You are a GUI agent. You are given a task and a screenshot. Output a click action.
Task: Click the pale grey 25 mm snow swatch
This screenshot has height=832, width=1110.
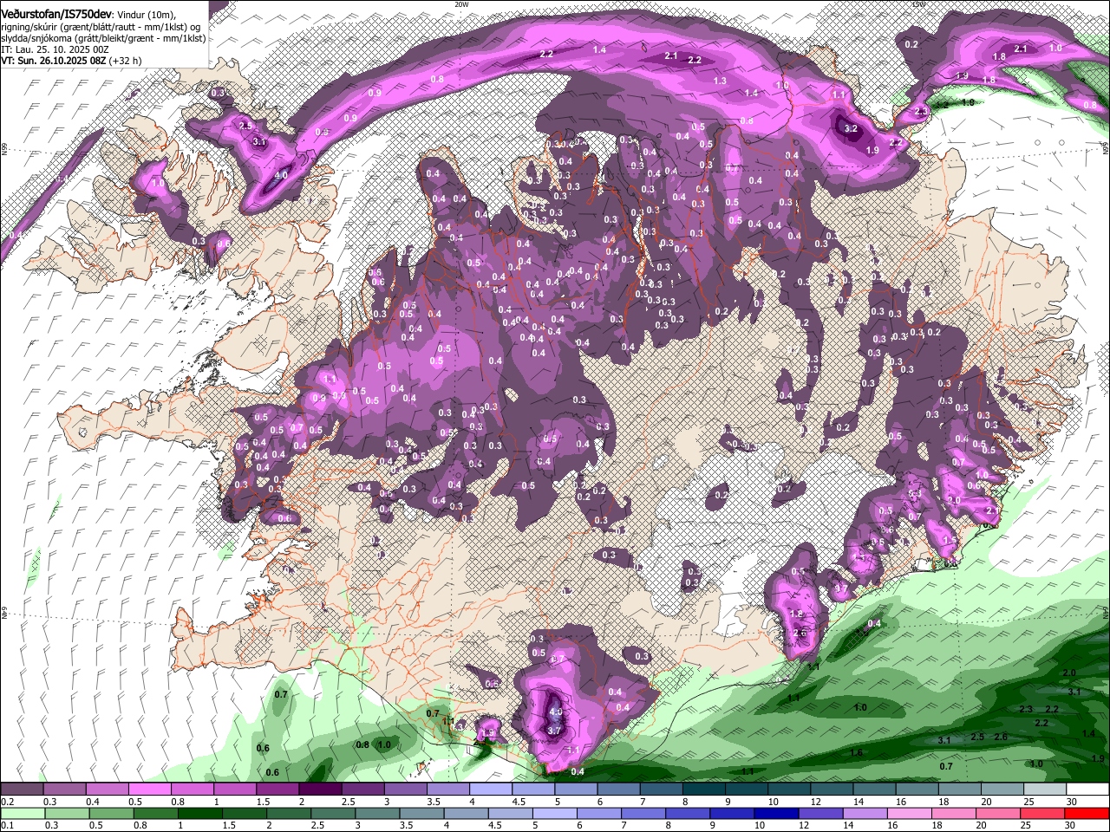(1045, 790)
